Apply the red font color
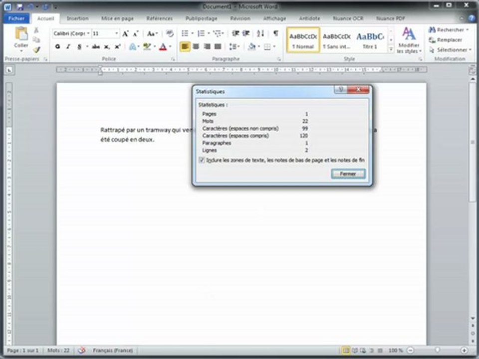The height and width of the screenshot is (359, 479). pyautogui.click(x=163, y=47)
